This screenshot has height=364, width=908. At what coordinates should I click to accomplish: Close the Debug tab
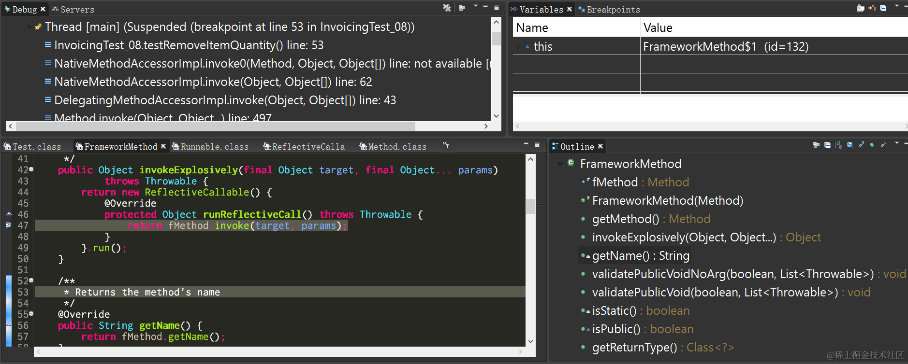[x=43, y=9]
